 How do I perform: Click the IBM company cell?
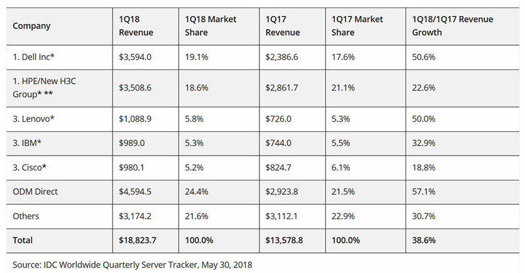coord(27,144)
